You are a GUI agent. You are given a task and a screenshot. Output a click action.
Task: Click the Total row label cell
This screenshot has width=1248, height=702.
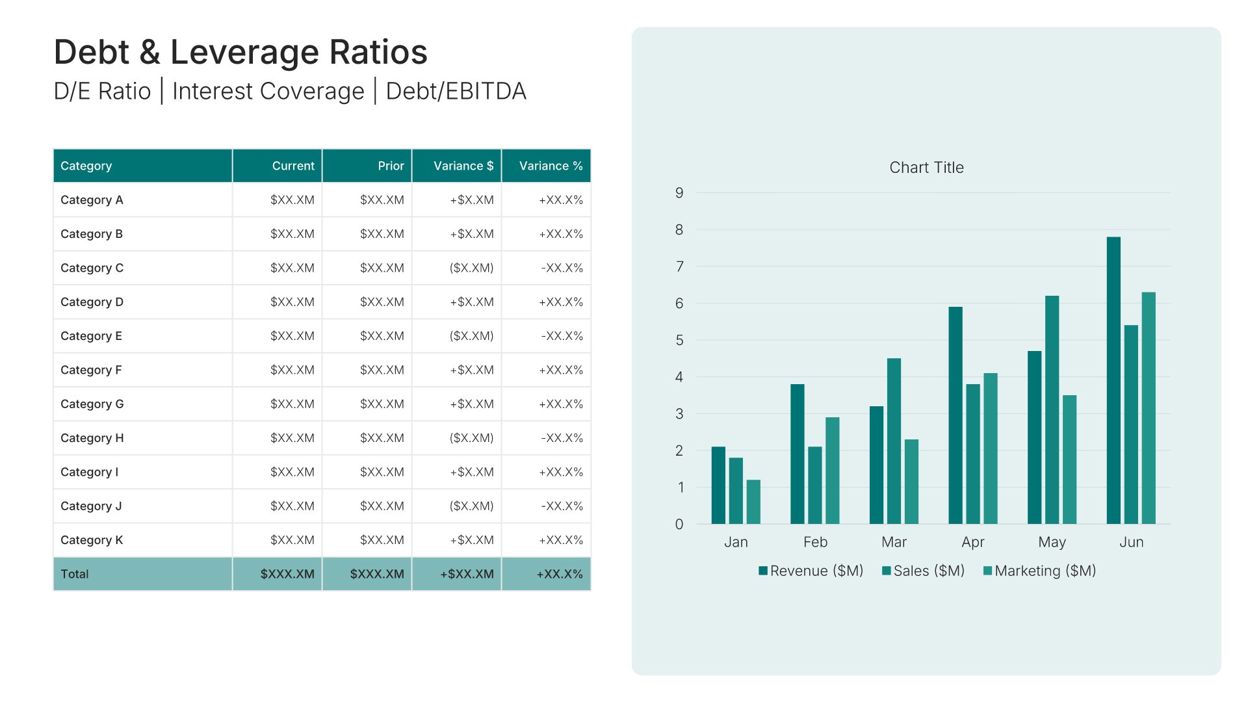(75, 574)
